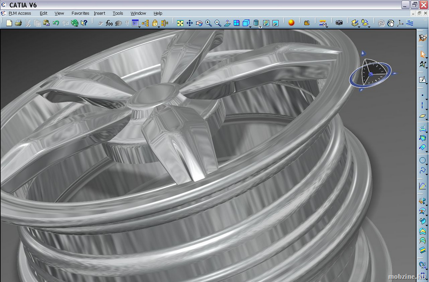Click the Hide/Show icon

point(266,23)
